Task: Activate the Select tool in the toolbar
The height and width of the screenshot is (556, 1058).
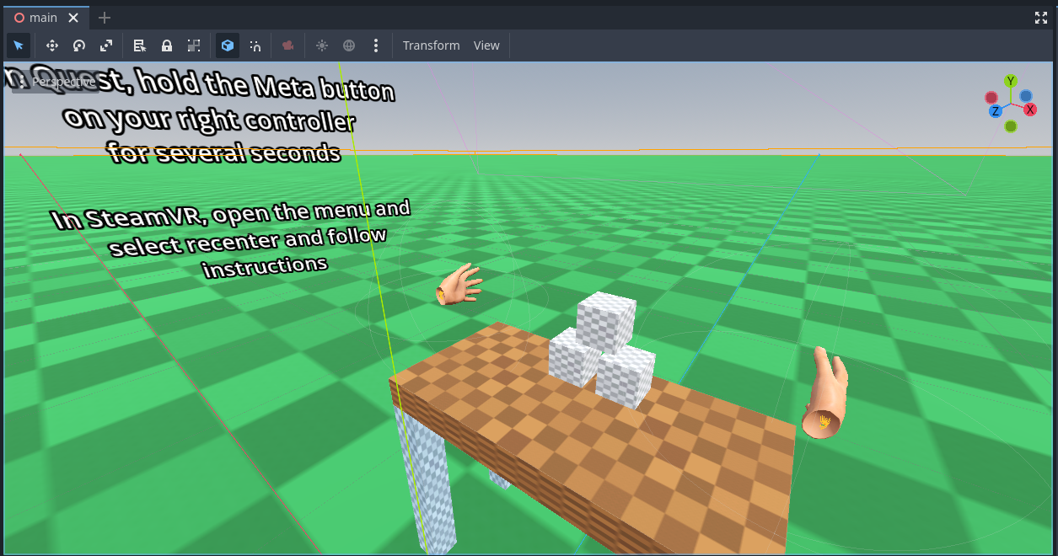Action: click(x=19, y=45)
